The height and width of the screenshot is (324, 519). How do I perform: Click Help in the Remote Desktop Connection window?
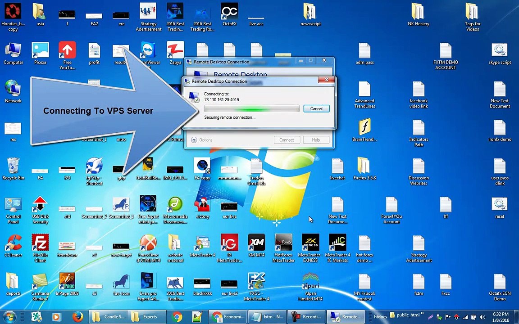[316, 140]
